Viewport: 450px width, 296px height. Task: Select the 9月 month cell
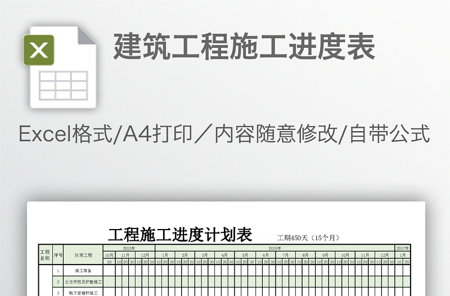pos(325,255)
